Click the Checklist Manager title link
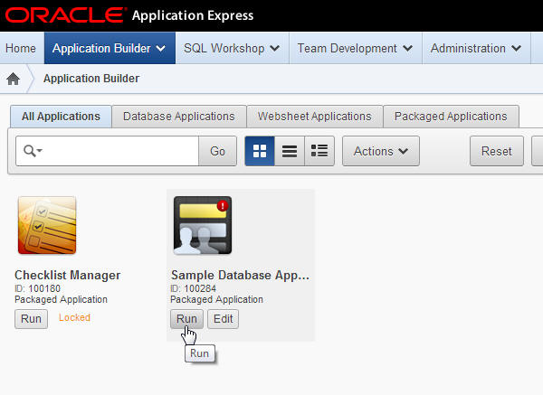Screen dimensions: 543x395 [68, 275]
